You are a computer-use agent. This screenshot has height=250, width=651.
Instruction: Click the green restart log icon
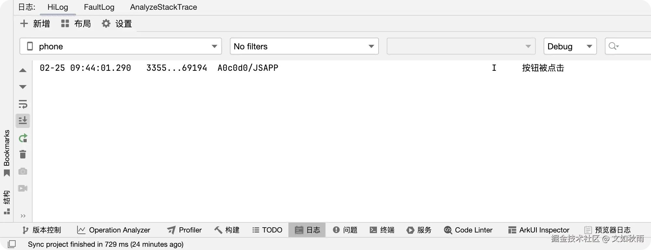23,138
